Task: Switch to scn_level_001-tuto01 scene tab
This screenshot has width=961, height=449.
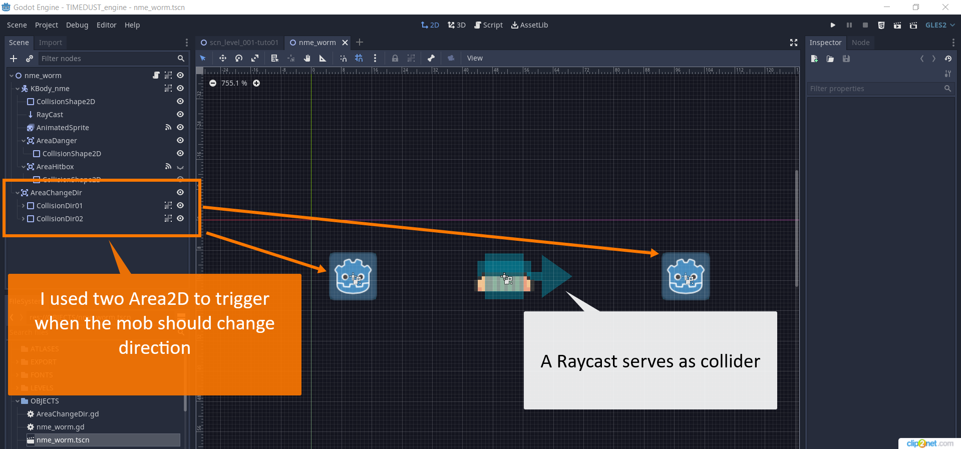Action: [x=239, y=43]
